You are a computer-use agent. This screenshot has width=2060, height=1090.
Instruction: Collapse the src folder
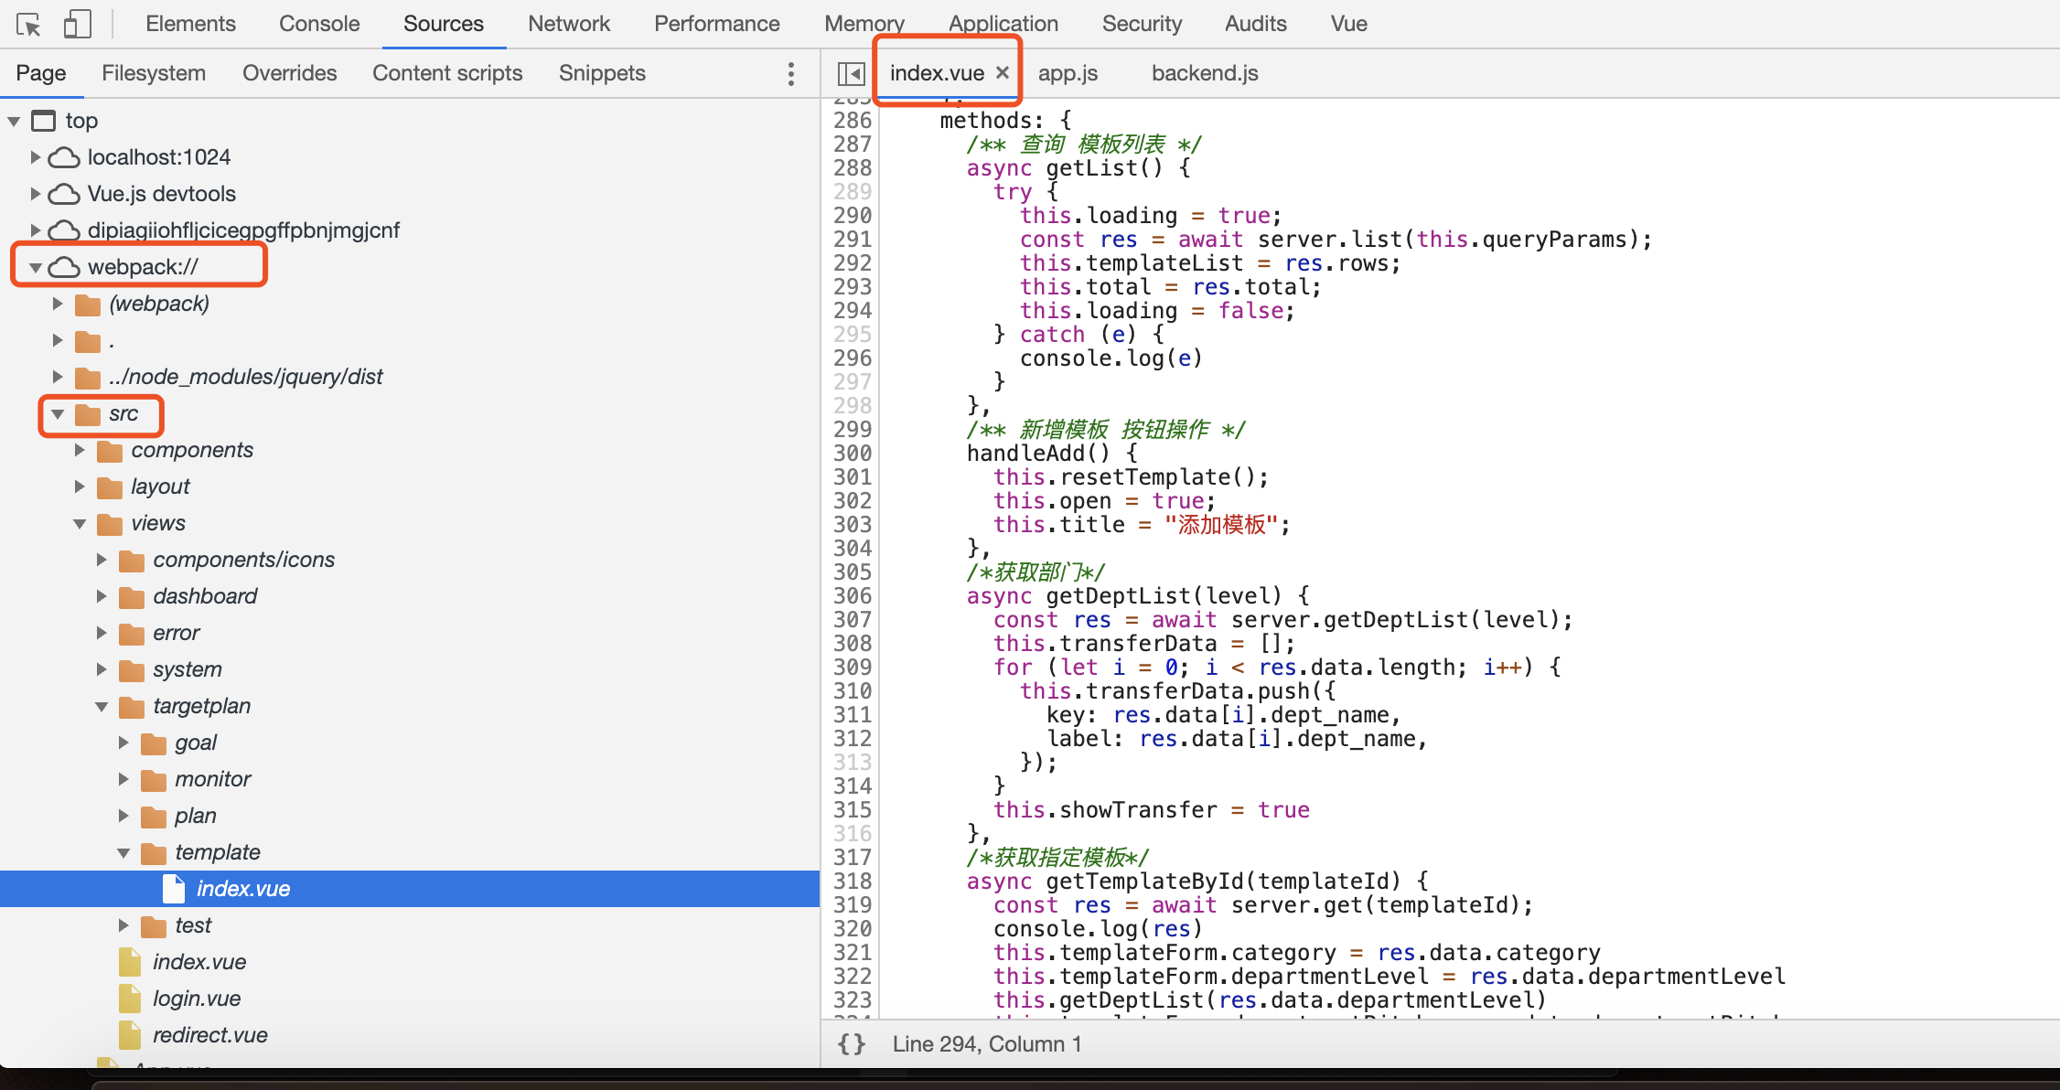[58, 414]
